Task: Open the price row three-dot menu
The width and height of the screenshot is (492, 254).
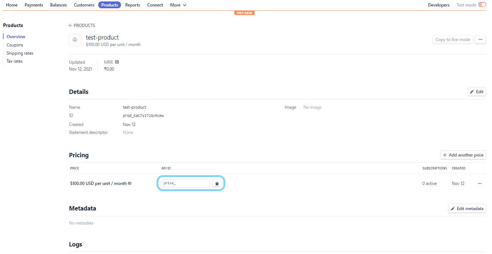Action: coord(479,183)
